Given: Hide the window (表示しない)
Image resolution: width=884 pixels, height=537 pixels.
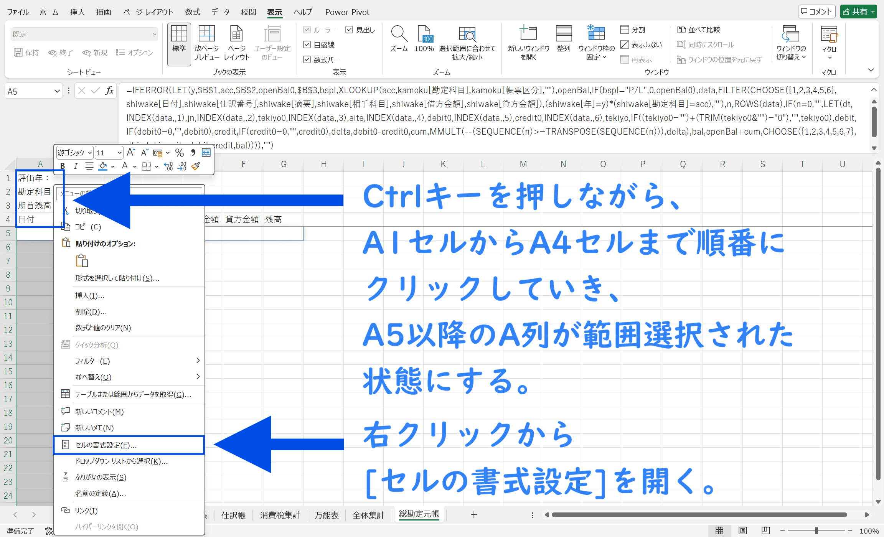Looking at the screenshot, I should pyautogui.click(x=641, y=44).
